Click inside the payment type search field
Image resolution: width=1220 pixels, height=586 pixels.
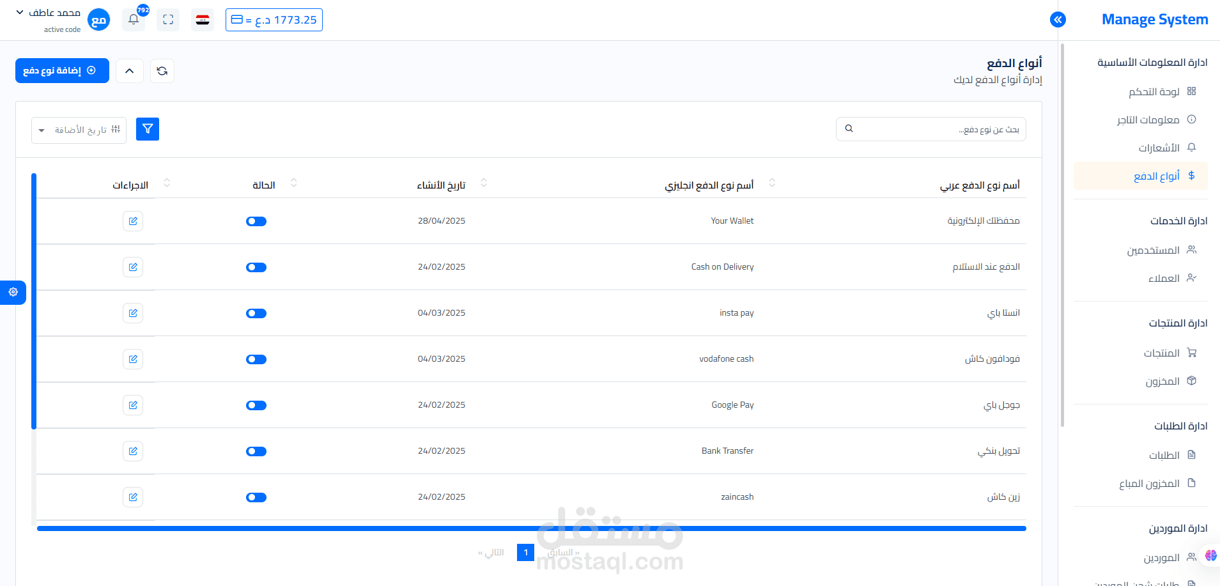930,128
